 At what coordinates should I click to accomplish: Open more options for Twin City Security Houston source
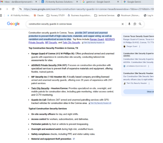click(149, 83)
